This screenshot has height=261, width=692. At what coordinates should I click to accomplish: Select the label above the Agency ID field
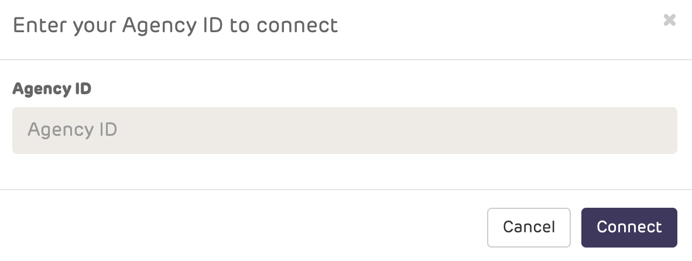click(x=52, y=90)
